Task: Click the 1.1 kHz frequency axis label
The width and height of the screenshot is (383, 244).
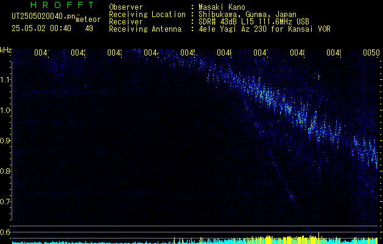Action: coord(4,80)
